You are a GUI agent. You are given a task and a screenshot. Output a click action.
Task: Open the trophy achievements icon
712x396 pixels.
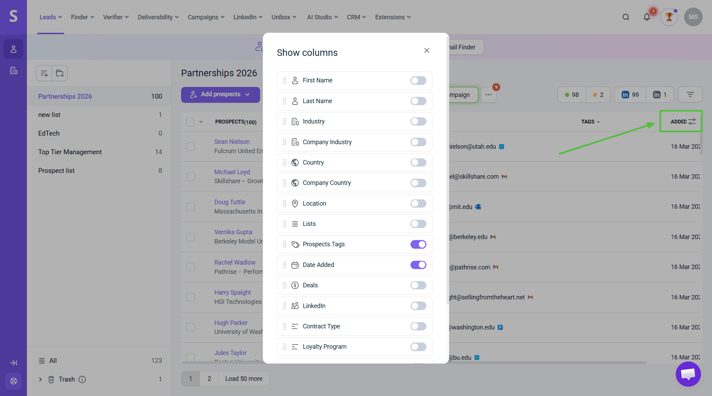pyautogui.click(x=669, y=17)
